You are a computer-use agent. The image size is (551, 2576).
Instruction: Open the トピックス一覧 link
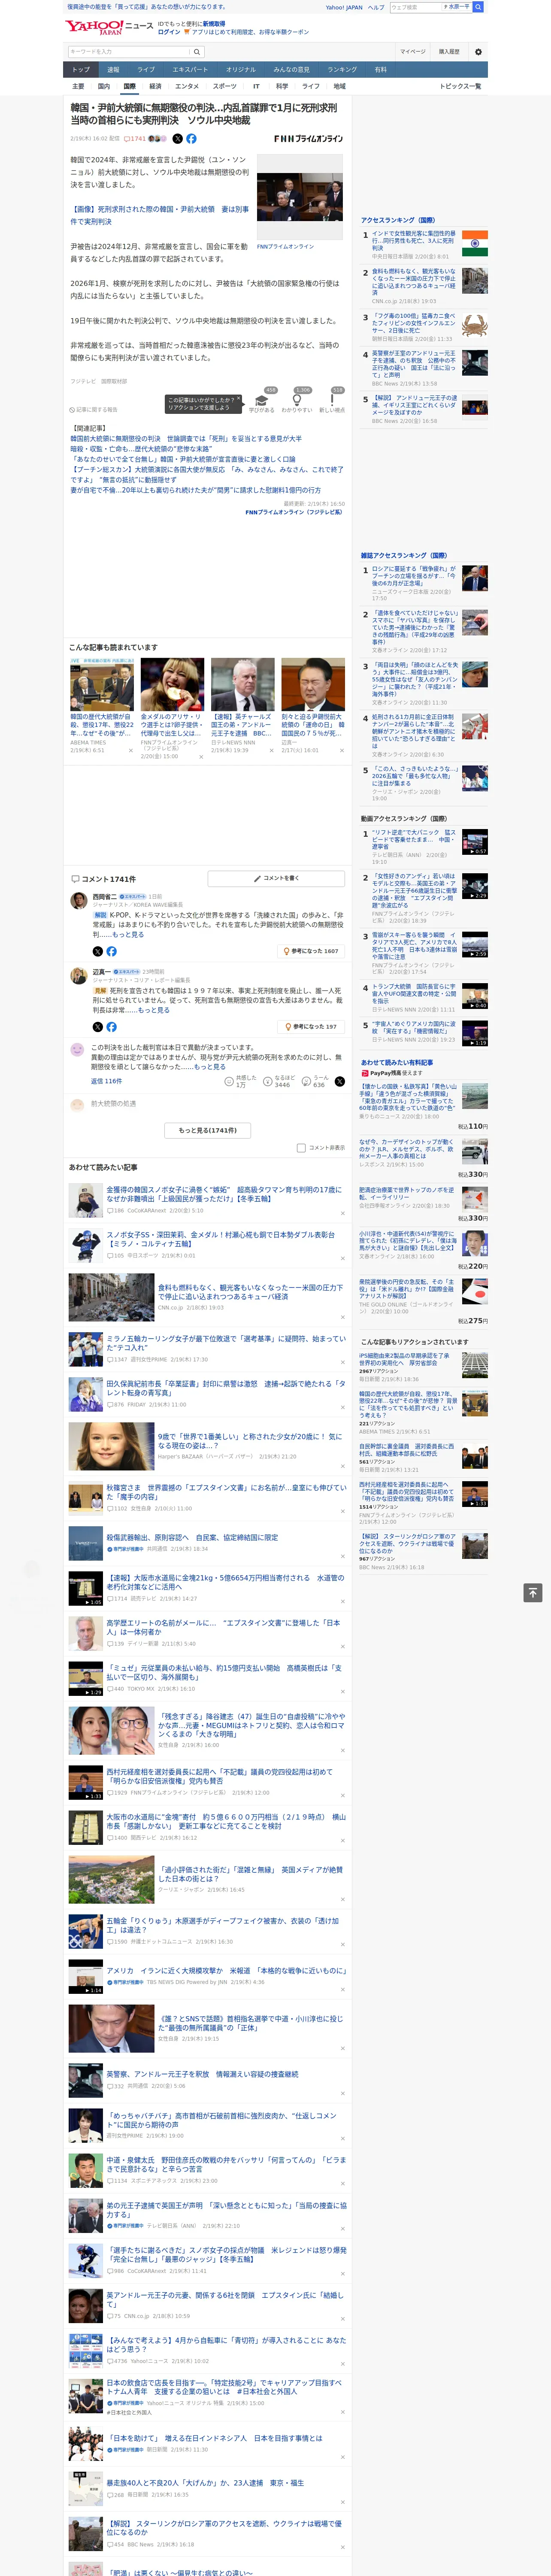coord(460,86)
